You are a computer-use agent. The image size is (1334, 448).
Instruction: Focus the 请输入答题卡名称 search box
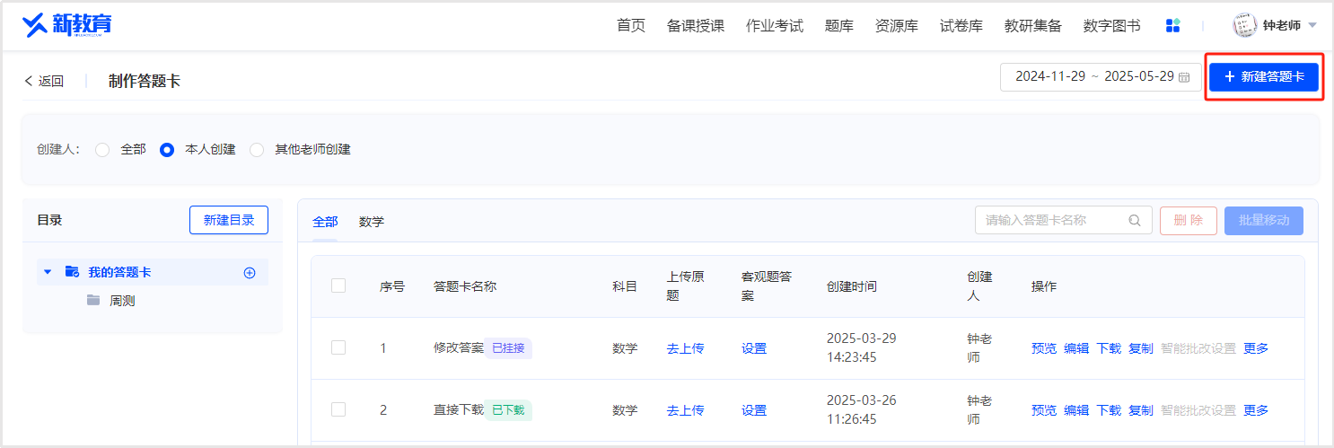click(1064, 221)
